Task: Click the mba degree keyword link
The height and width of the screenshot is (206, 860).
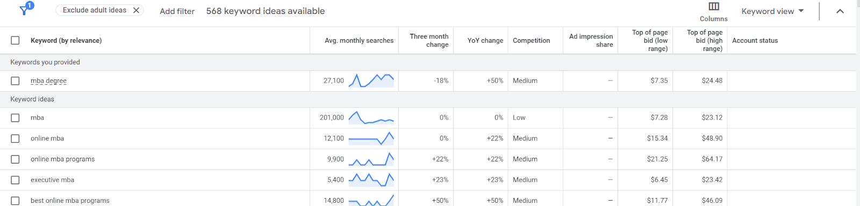Action: coord(48,81)
